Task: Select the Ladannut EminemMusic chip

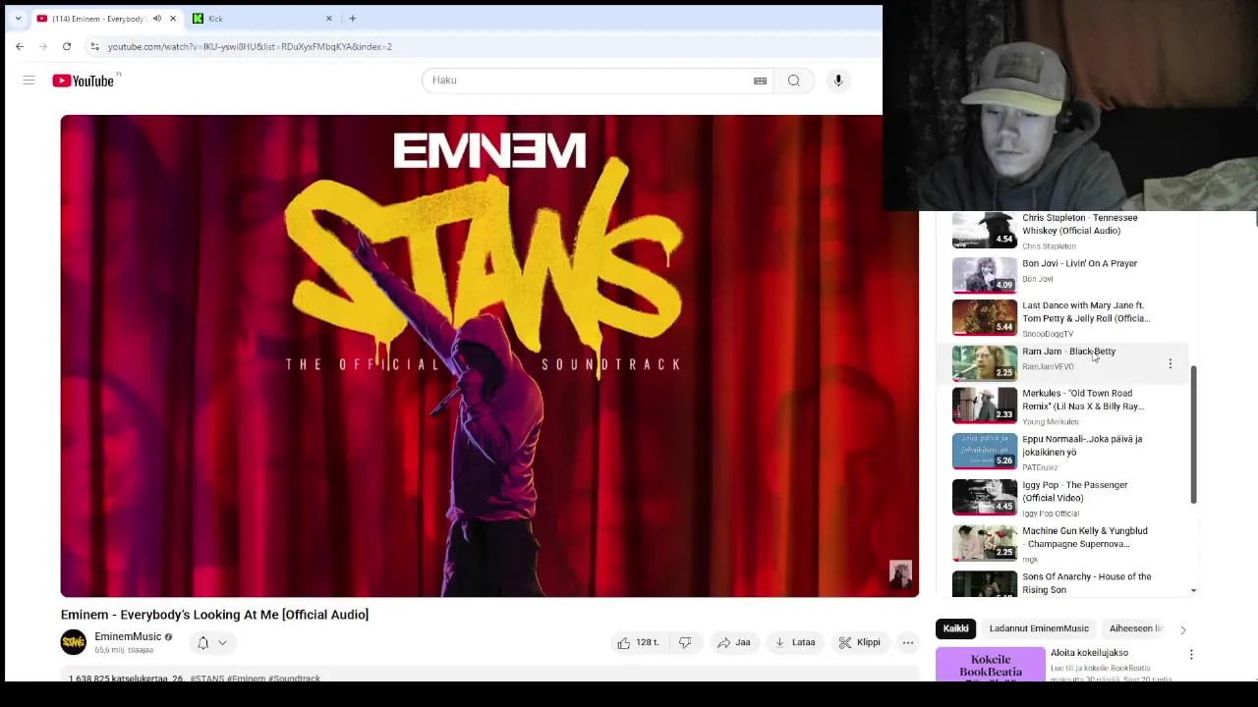Action: 1039,628
